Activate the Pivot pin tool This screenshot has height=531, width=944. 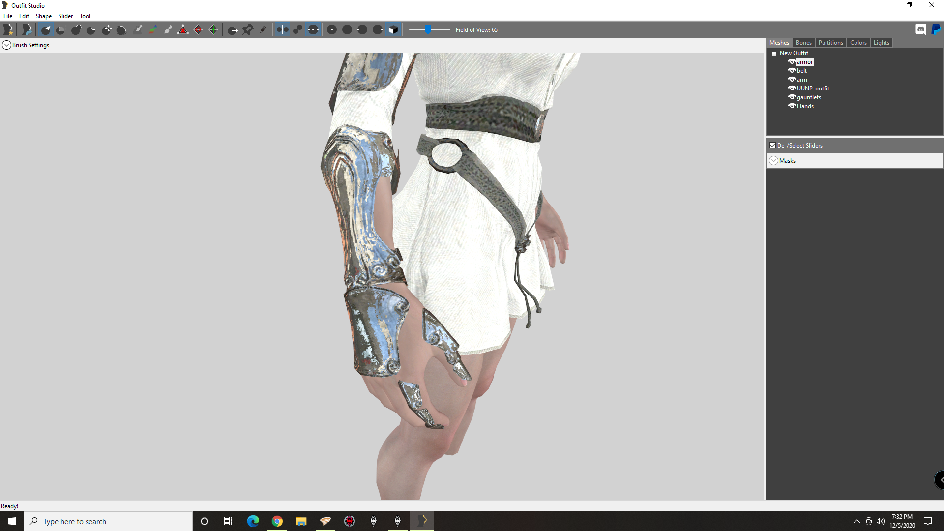click(248, 30)
